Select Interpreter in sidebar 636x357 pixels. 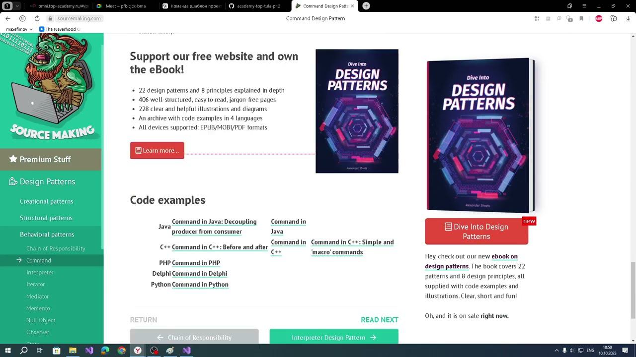(40, 272)
